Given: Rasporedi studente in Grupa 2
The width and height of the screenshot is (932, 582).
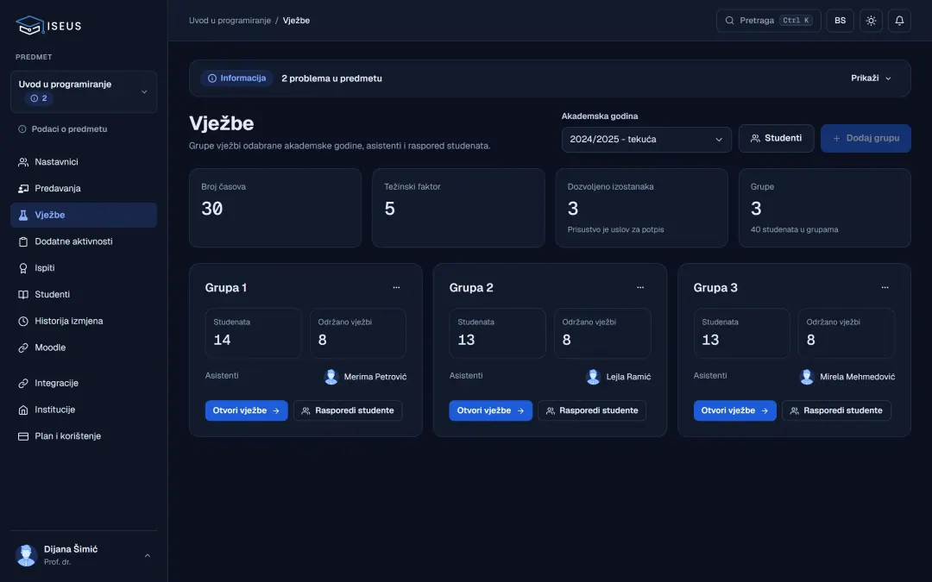Looking at the screenshot, I should 592,410.
